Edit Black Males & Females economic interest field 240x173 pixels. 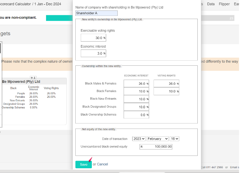[x=136, y=83]
